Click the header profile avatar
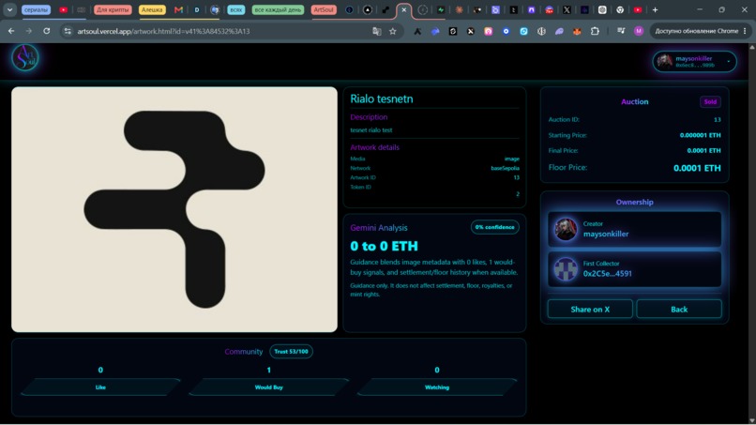This screenshot has height=425, width=756. click(665, 61)
